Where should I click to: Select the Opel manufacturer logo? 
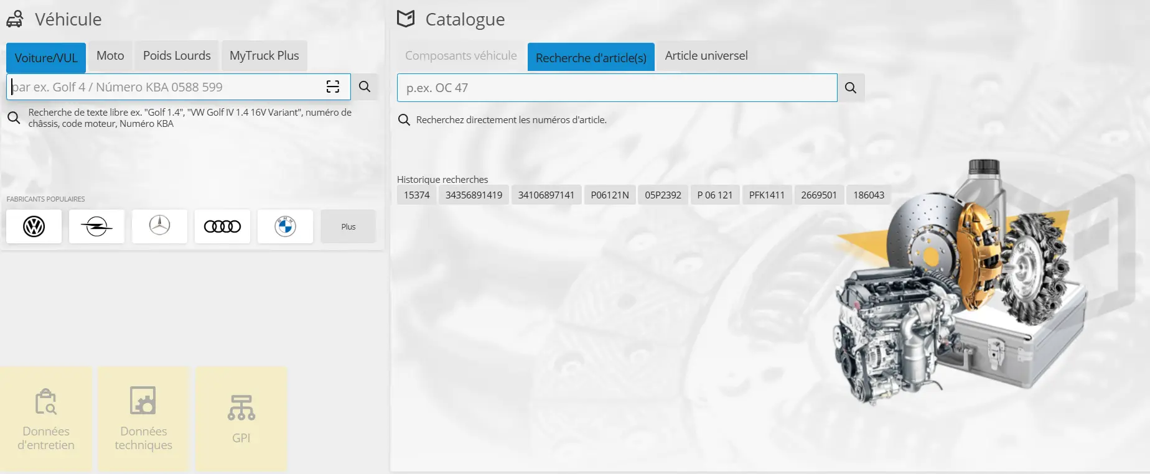(96, 226)
